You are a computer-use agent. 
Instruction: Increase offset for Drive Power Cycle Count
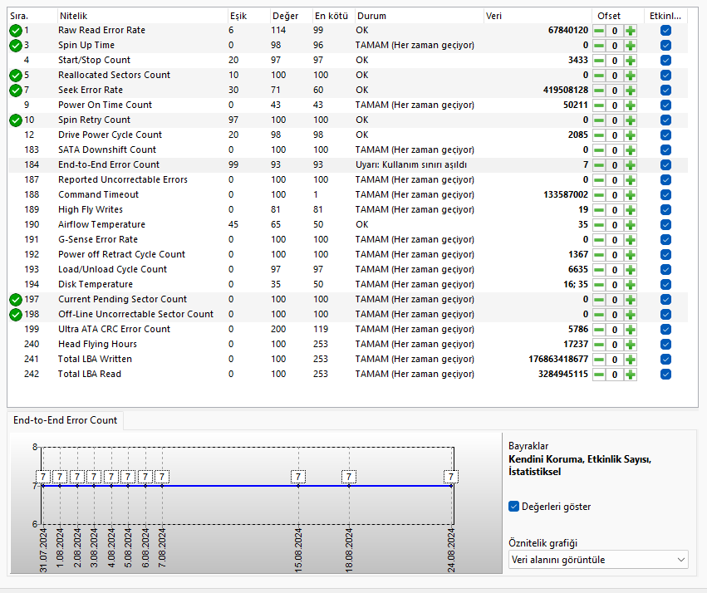(x=631, y=135)
